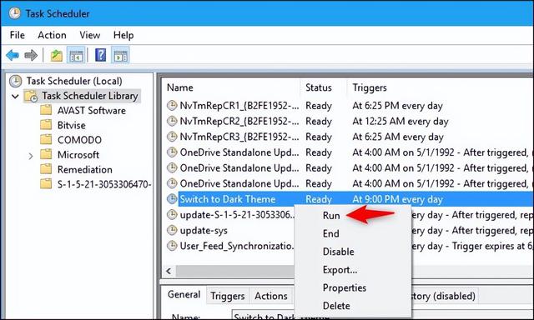Select the NvTmRepCR2_{B2FE1952-... task row

[347, 121]
